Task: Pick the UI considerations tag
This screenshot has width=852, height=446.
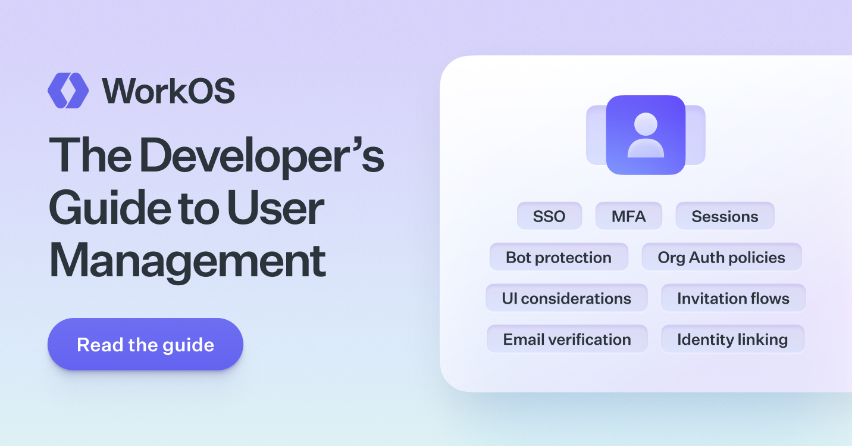Action: coord(566,298)
